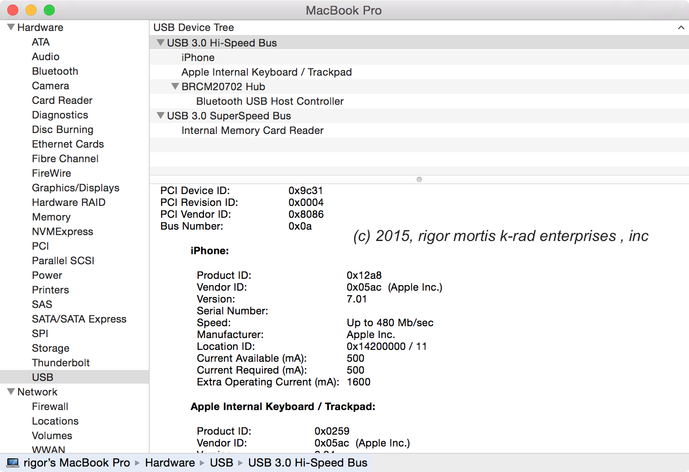Select Printers in the sidebar
This screenshot has height=472, width=689.
click(51, 290)
